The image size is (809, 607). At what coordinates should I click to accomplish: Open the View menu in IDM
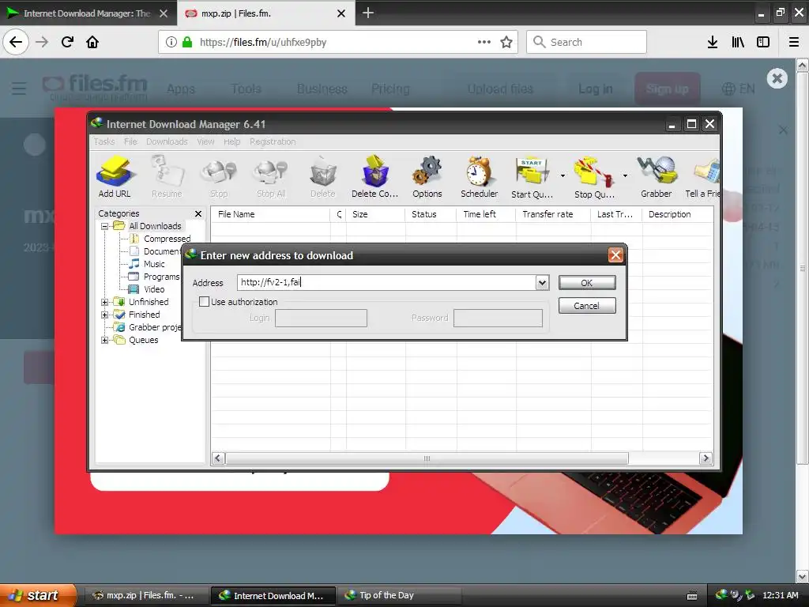205,141
